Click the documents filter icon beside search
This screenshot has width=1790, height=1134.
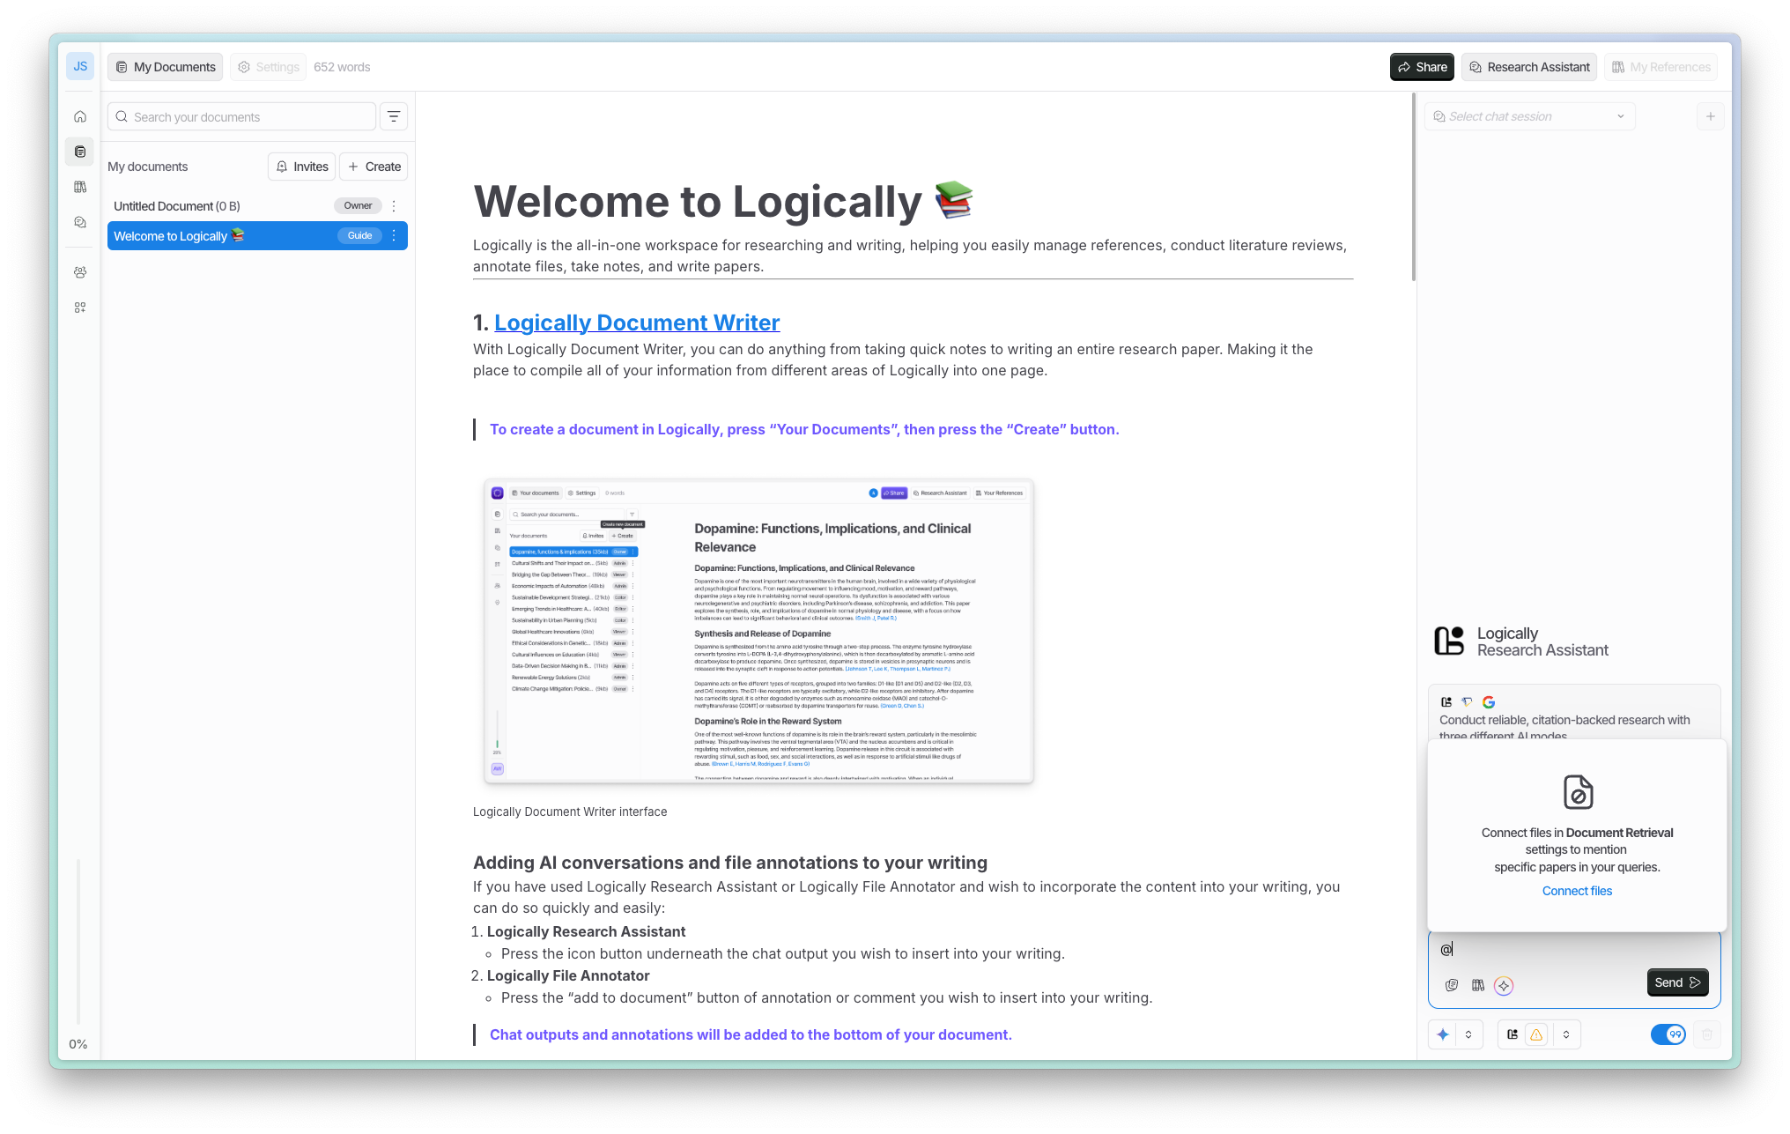pos(394,116)
